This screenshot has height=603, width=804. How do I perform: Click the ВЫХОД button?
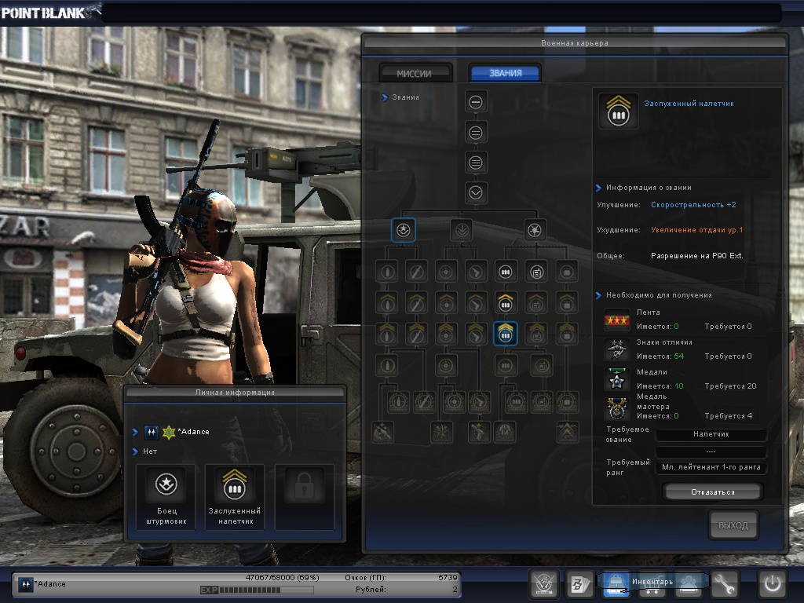click(x=733, y=525)
